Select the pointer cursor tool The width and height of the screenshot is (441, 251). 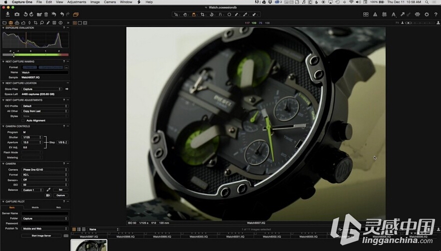(176, 14)
